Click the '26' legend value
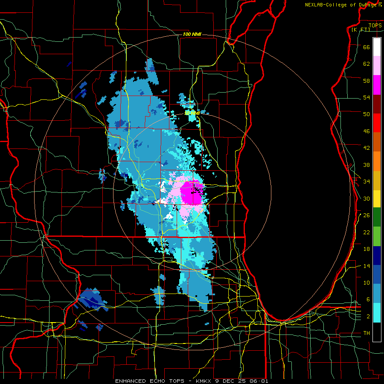The height and width of the screenshot is (384, 384). pos(367,215)
